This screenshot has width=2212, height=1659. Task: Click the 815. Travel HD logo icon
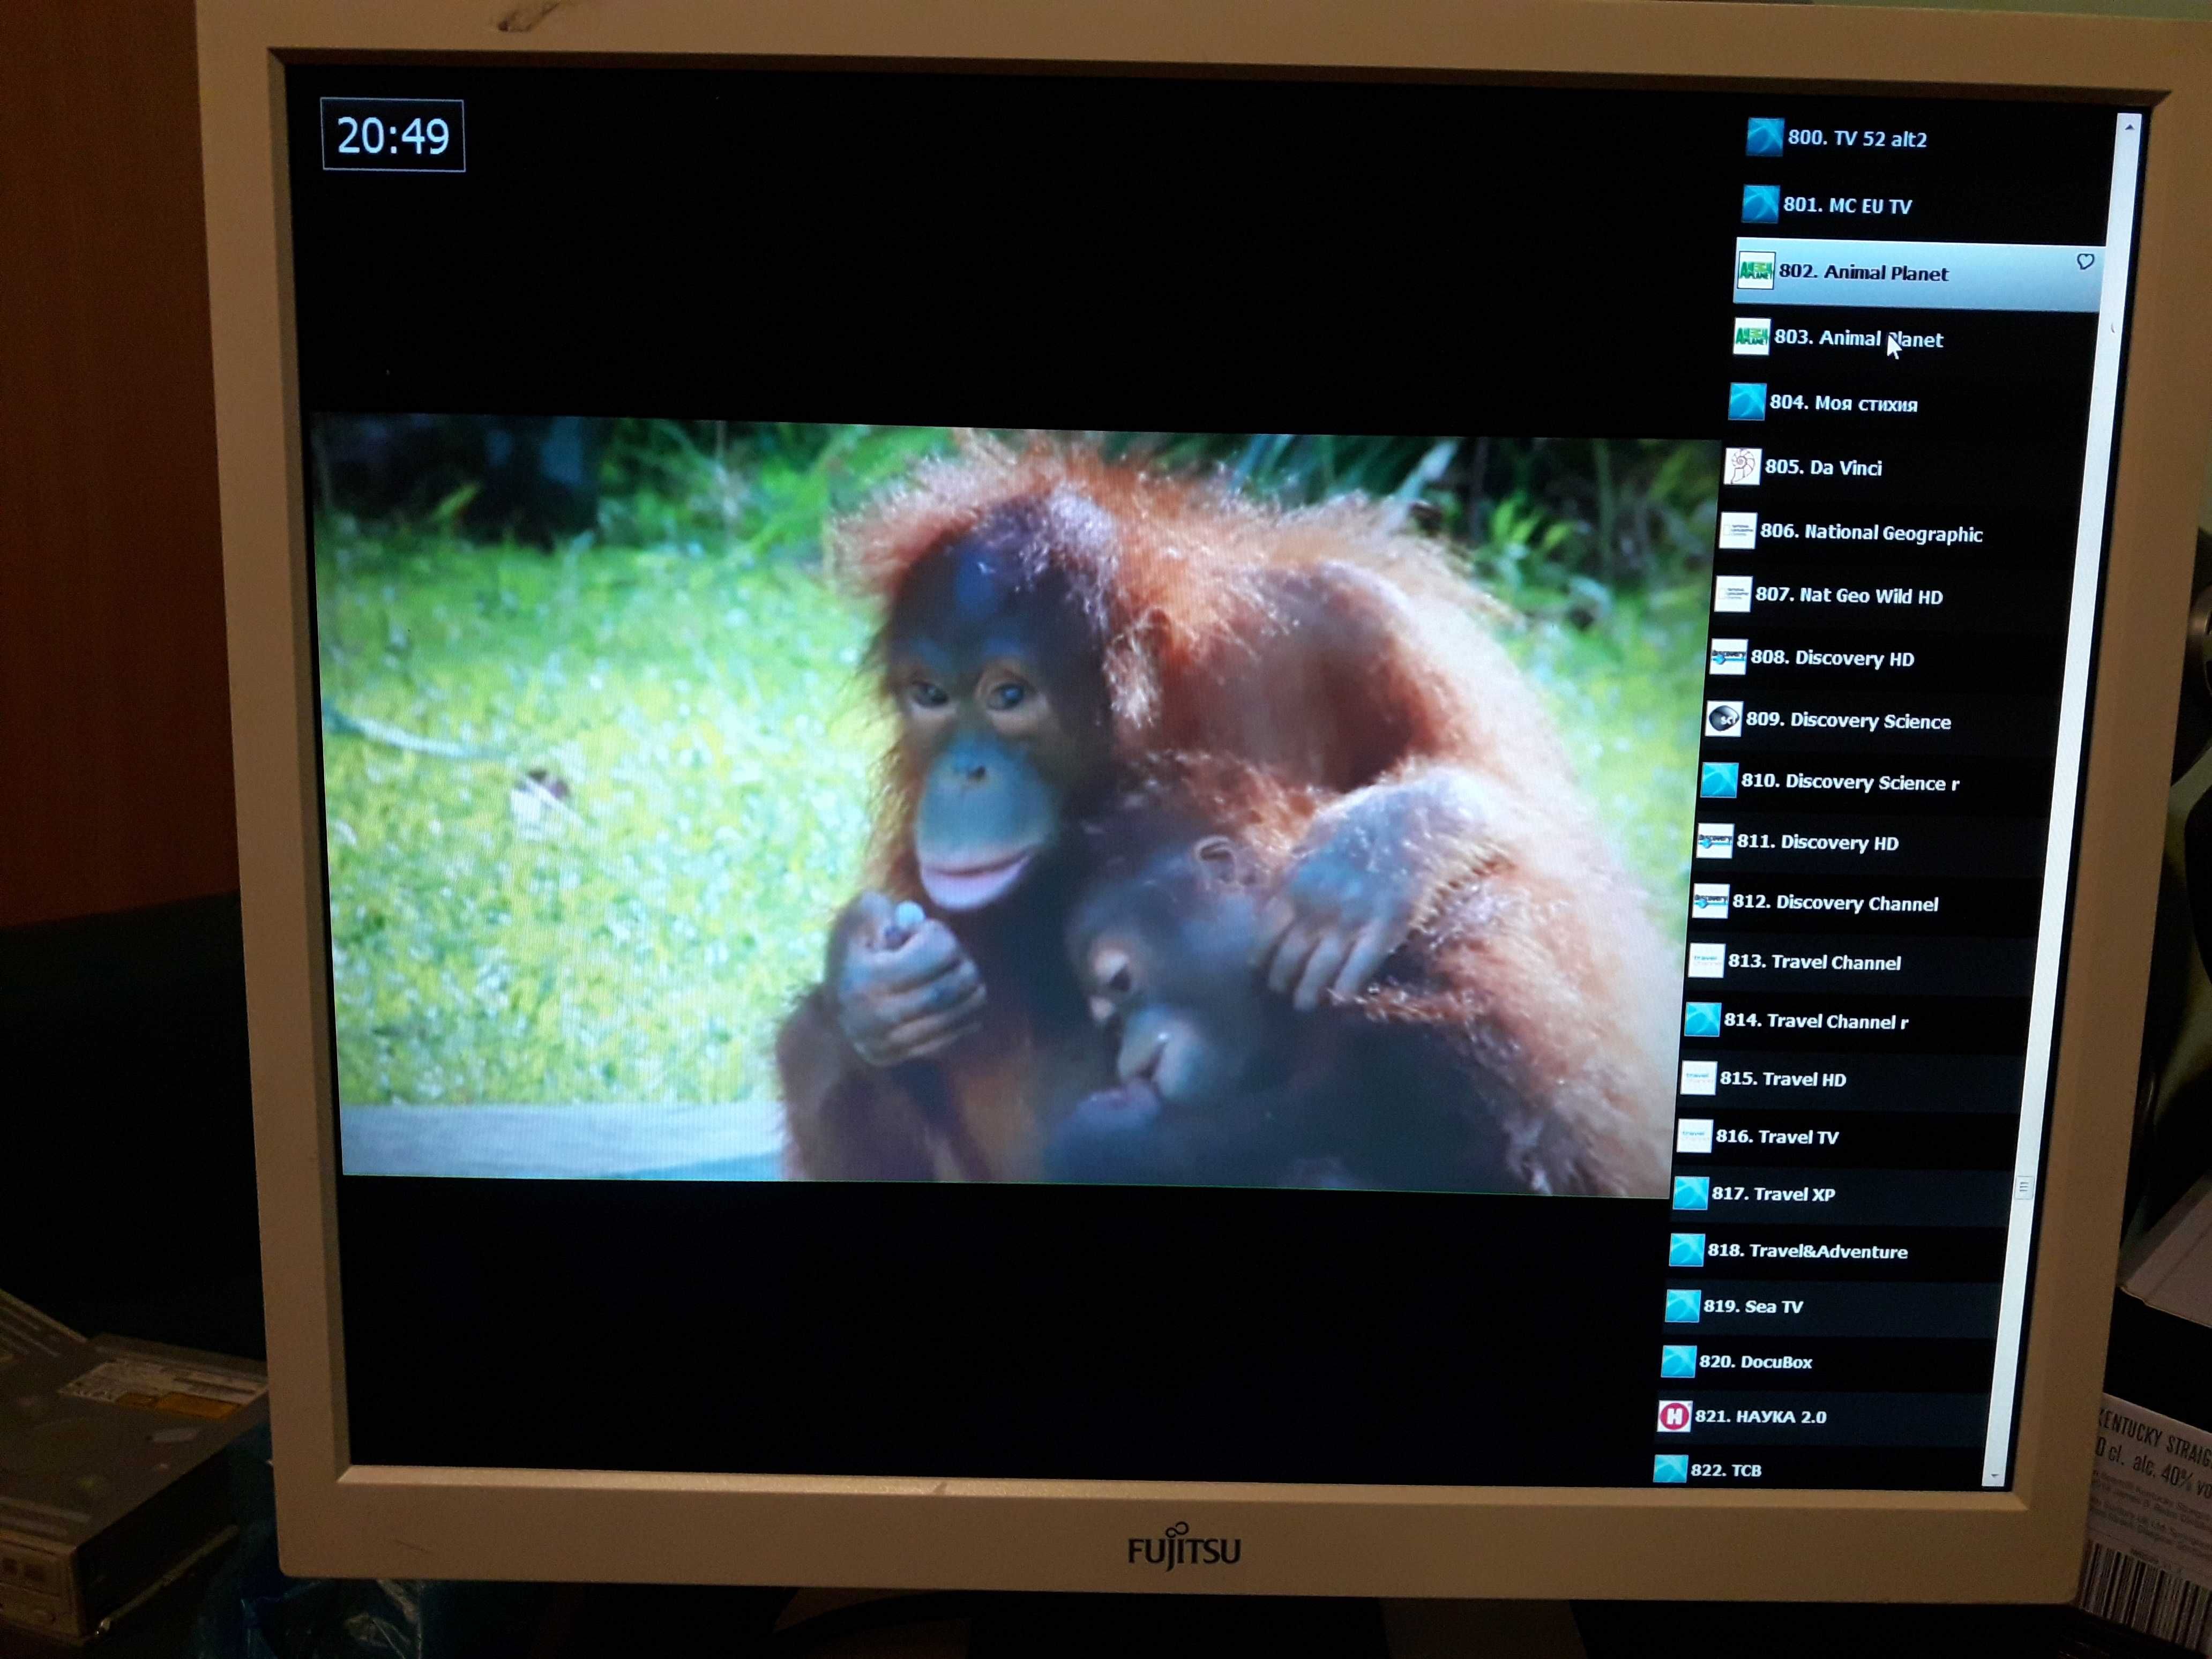1699,1078
